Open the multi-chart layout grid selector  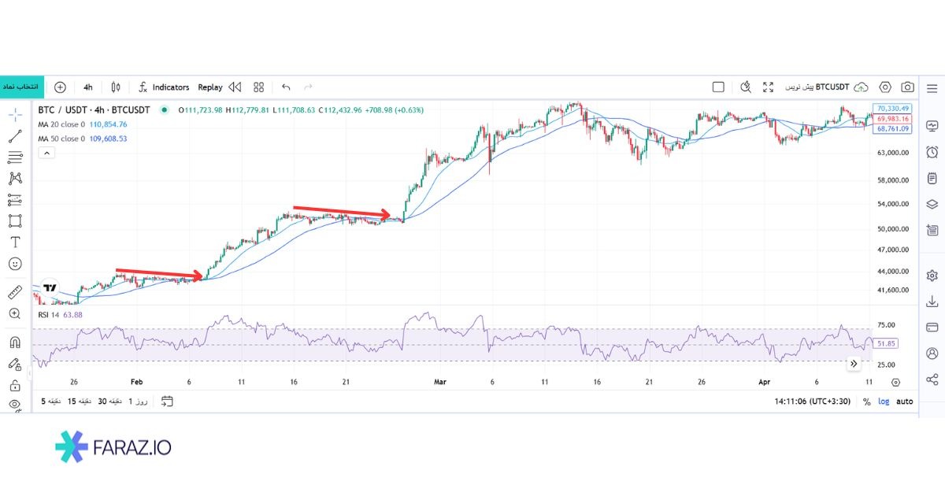pyautogui.click(x=258, y=87)
